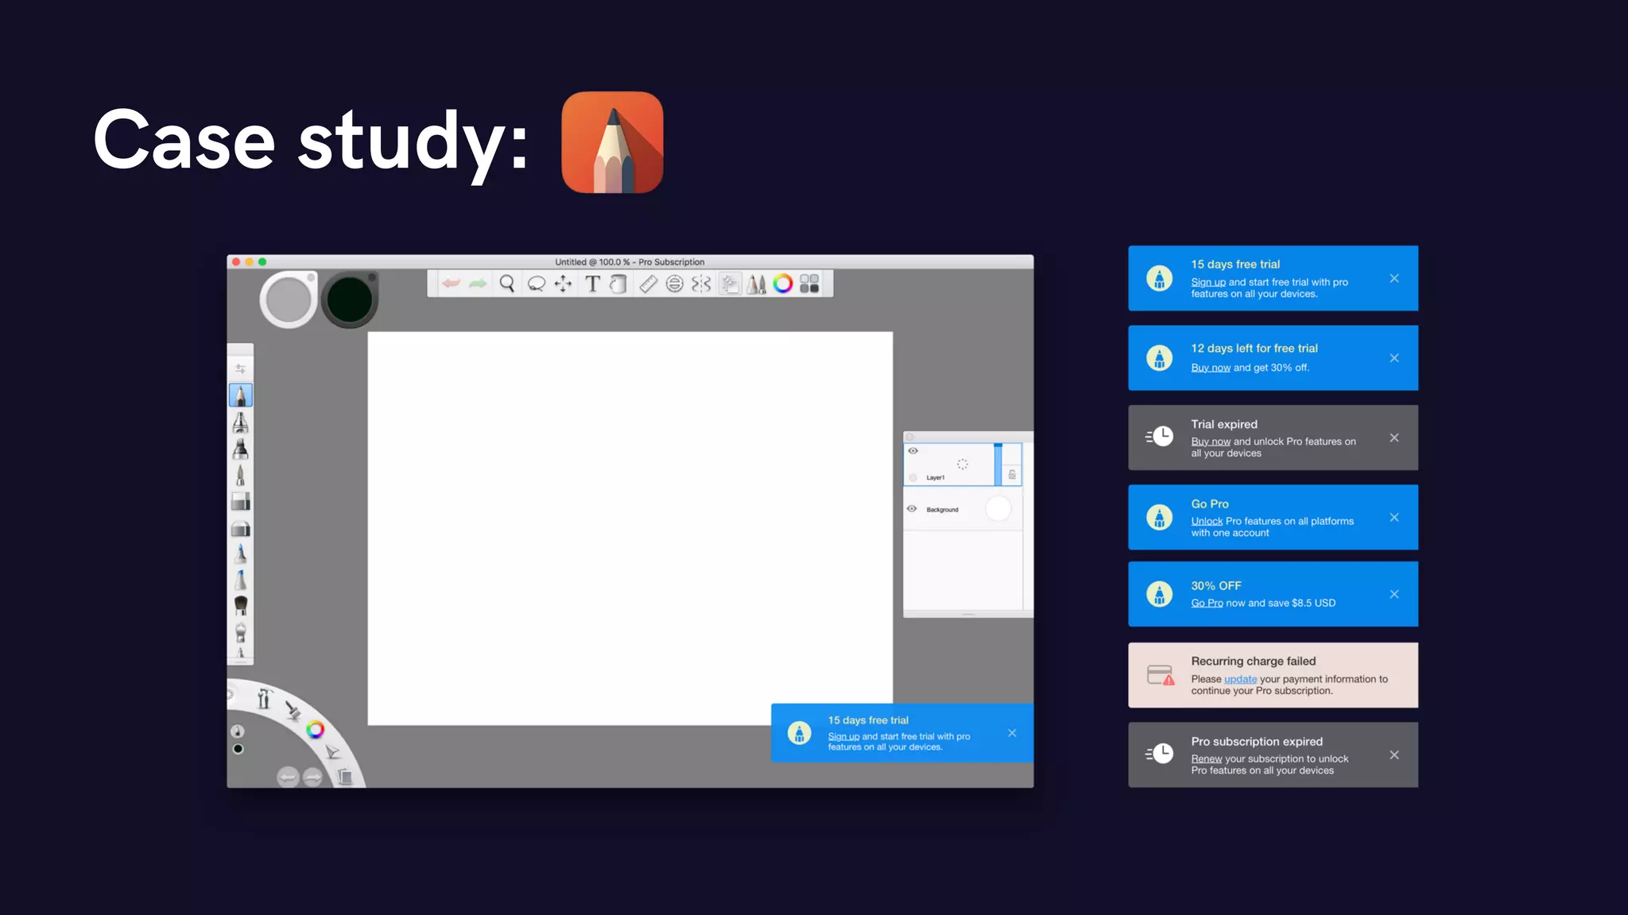
Task: Dismiss the notification inside the app window
Action: tap(1012, 733)
